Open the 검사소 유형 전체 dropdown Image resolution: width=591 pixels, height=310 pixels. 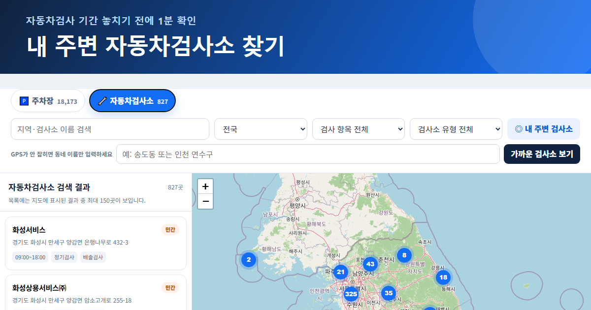point(456,129)
